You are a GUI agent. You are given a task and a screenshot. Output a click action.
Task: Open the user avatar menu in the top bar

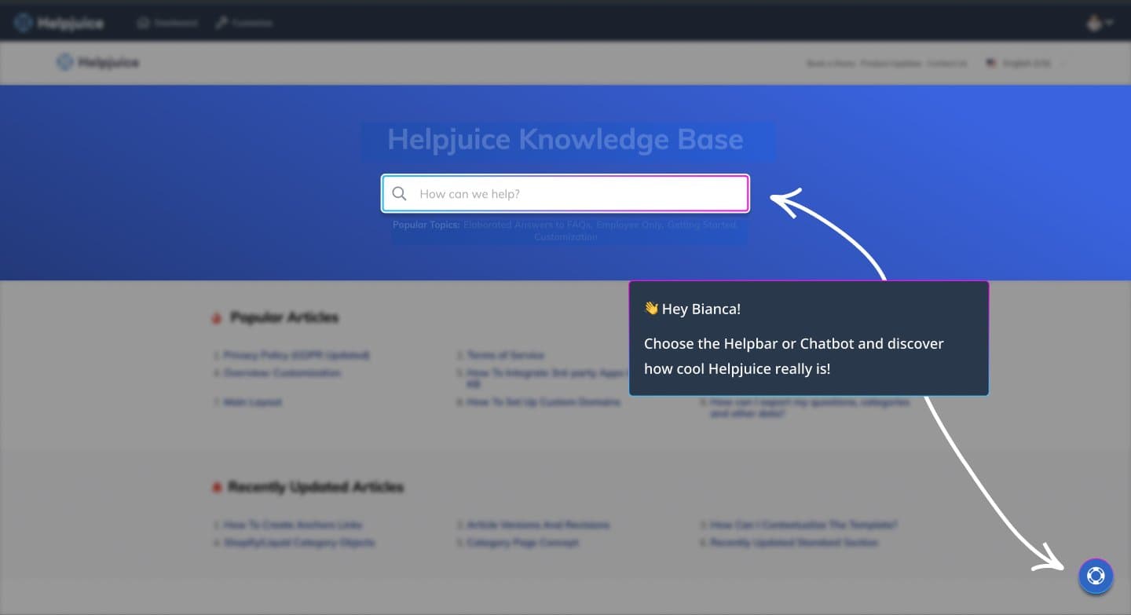(1099, 23)
